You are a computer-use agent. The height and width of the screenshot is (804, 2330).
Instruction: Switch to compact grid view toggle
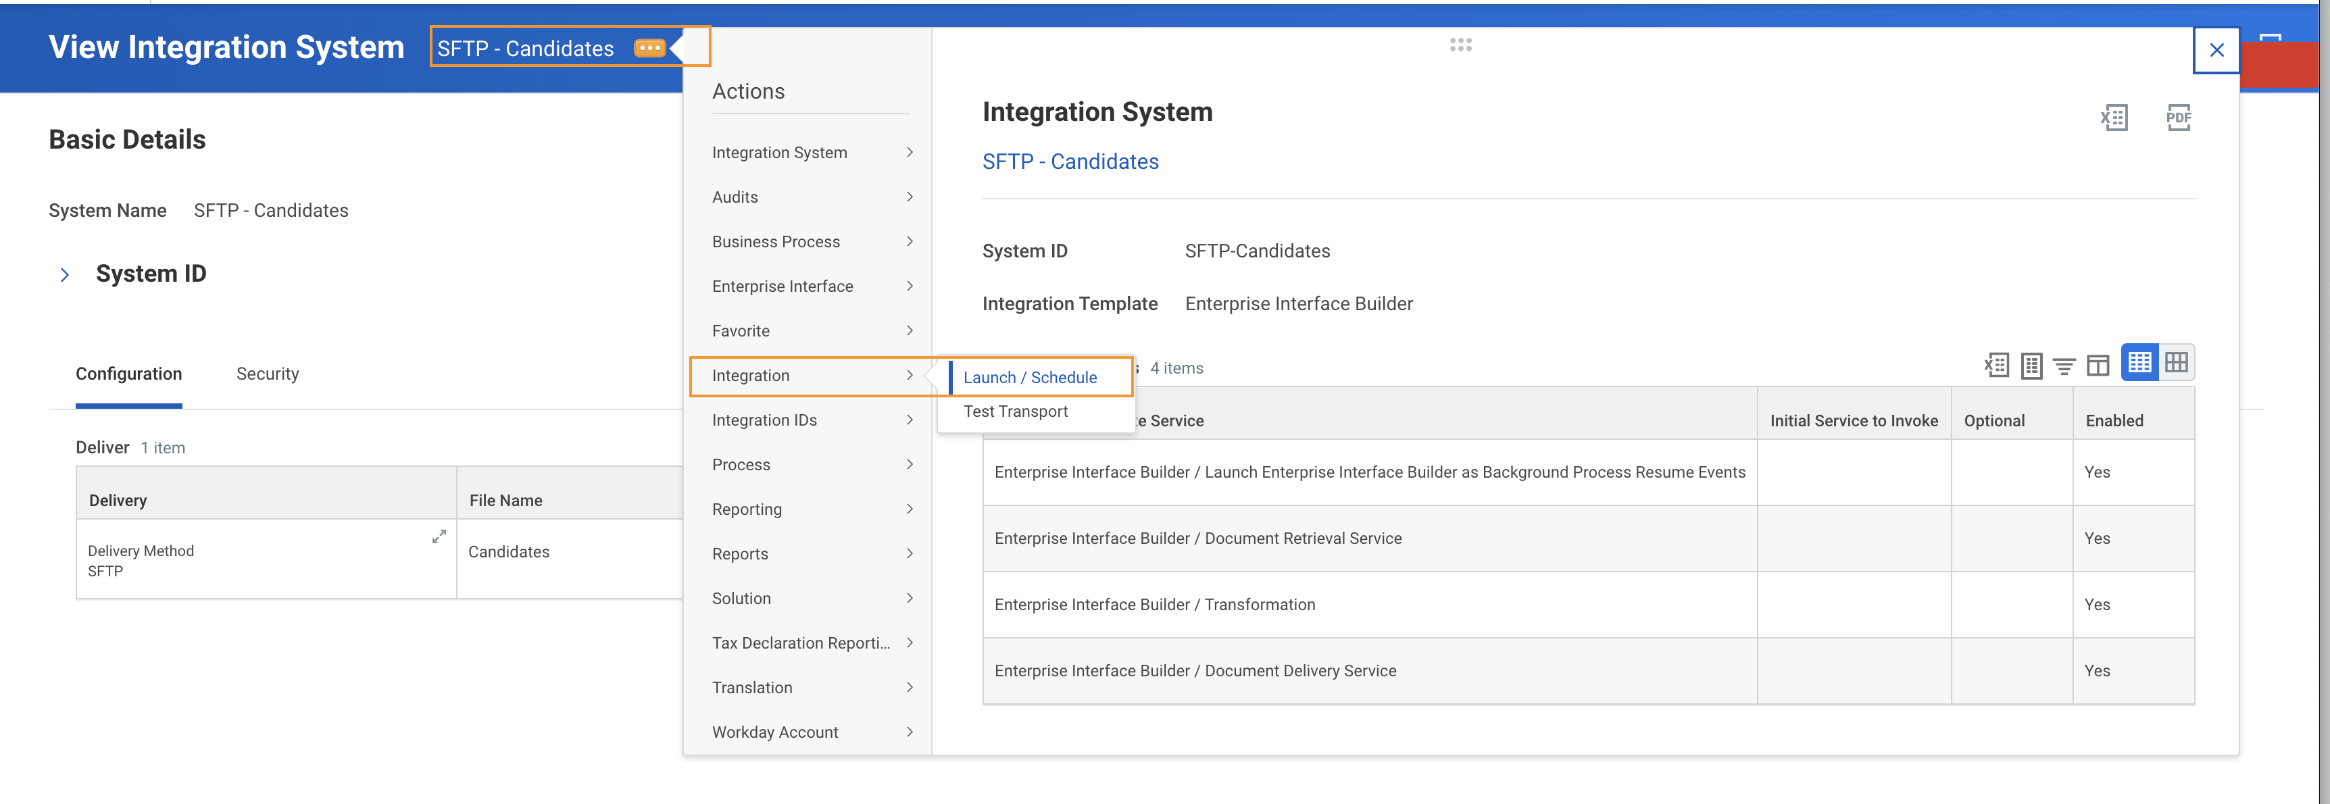tap(2139, 363)
